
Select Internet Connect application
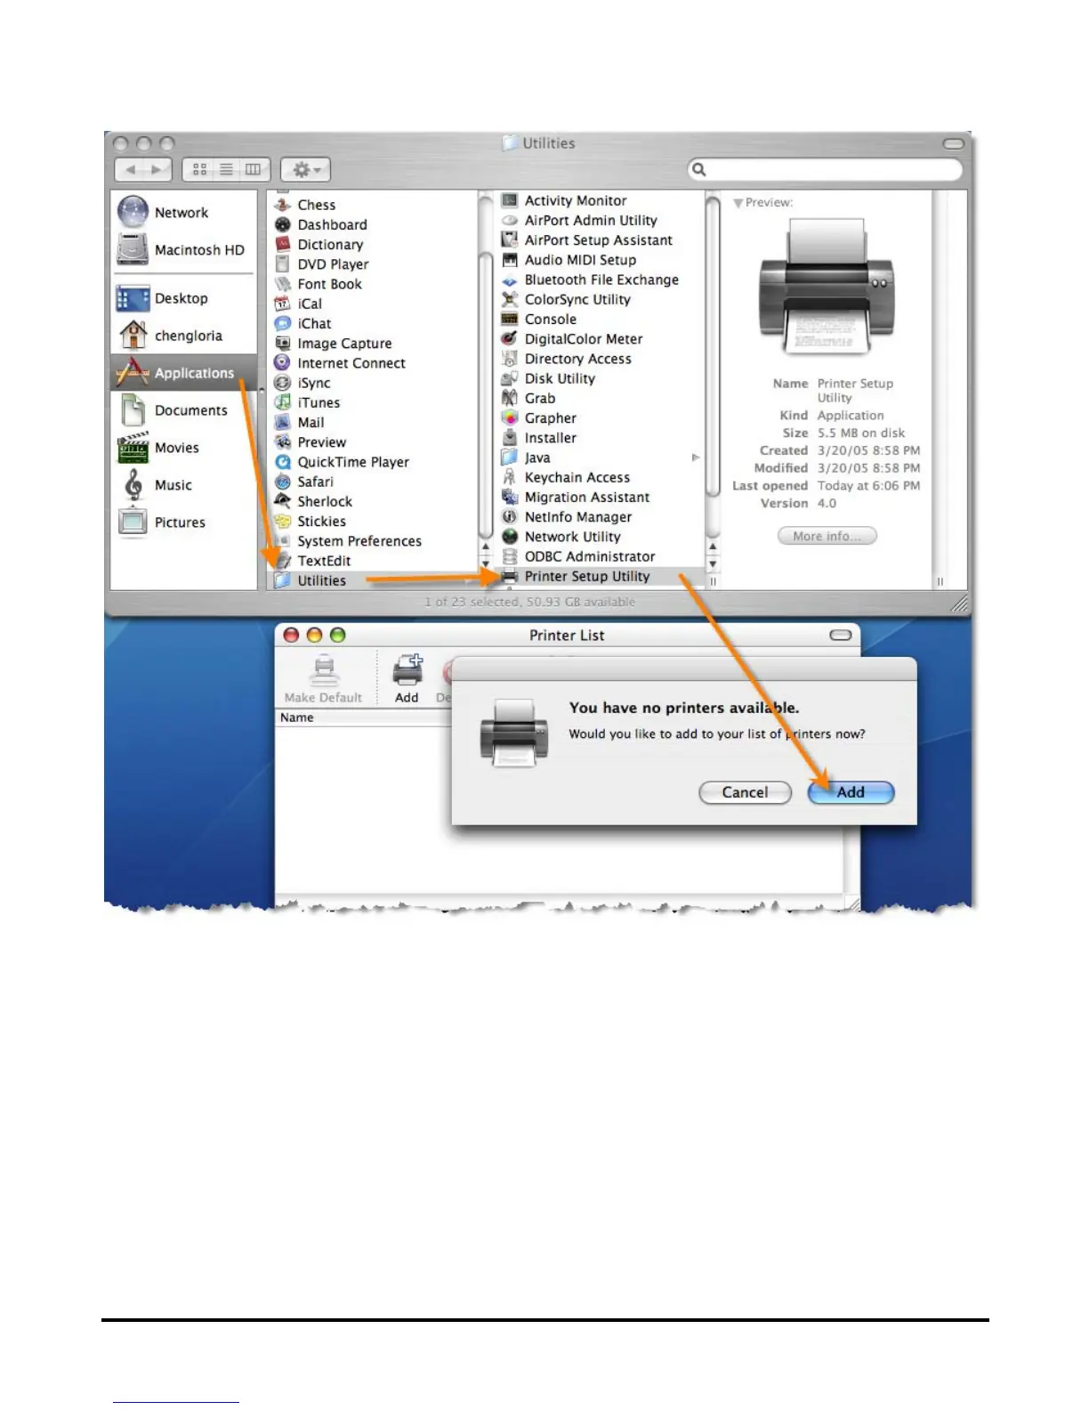(x=340, y=363)
